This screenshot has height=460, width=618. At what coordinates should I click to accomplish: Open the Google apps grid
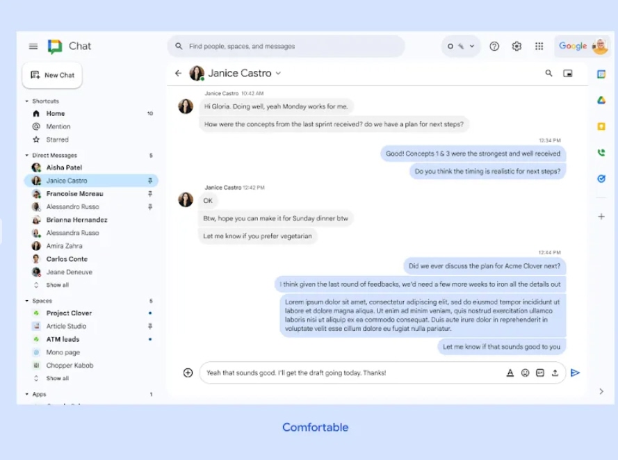pyautogui.click(x=539, y=47)
